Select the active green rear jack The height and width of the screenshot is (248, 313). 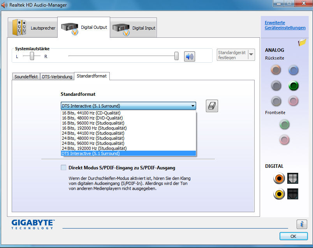[294, 86]
